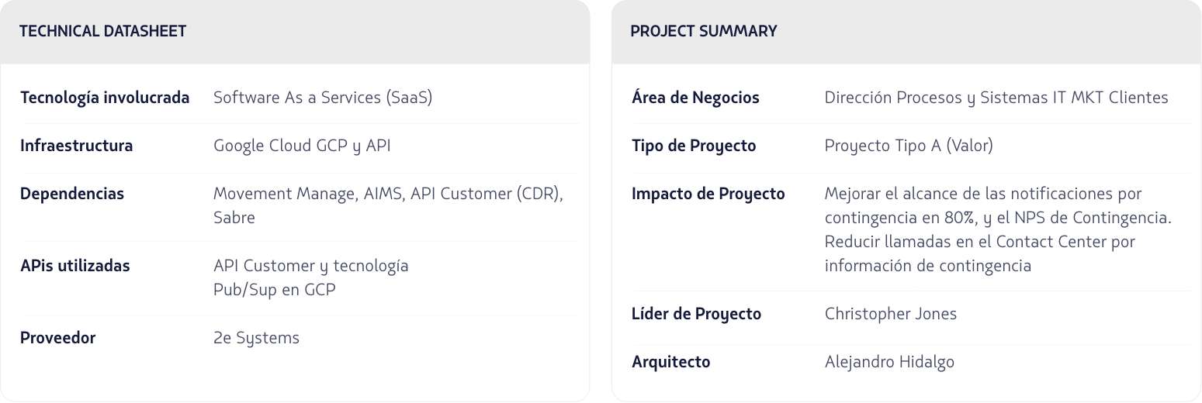Click the Proyecto Tipo A (Valor) value
The width and height of the screenshot is (1202, 403).
click(x=909, y=146)
